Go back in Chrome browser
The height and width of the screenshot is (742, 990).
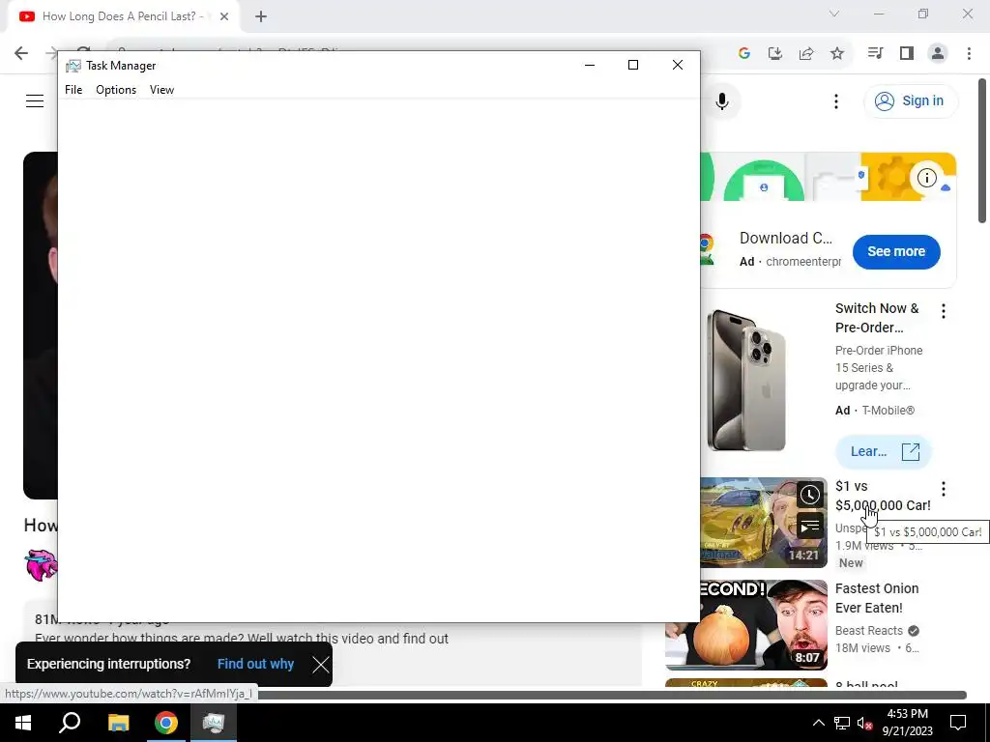click(x=21, y=53)
